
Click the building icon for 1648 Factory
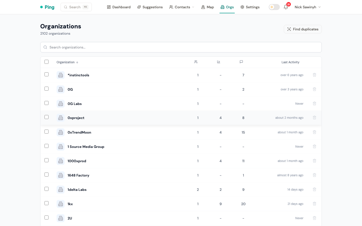[61, 175]
